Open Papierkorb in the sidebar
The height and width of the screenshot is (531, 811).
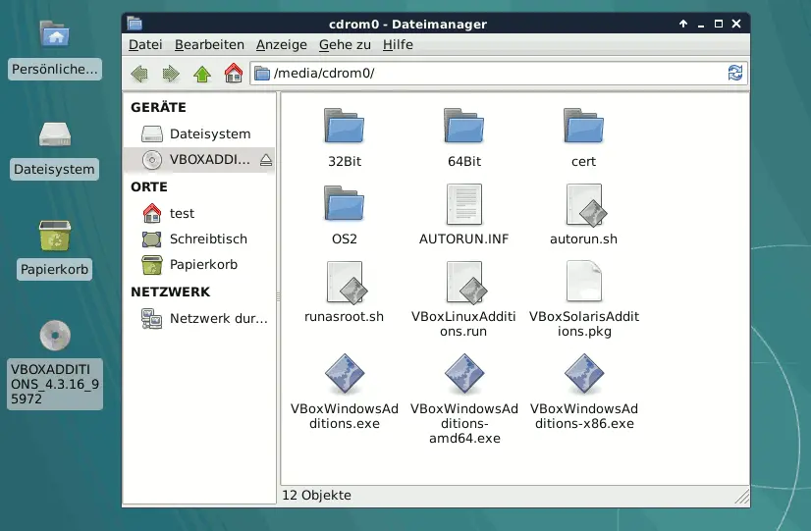tap(199, 265)
